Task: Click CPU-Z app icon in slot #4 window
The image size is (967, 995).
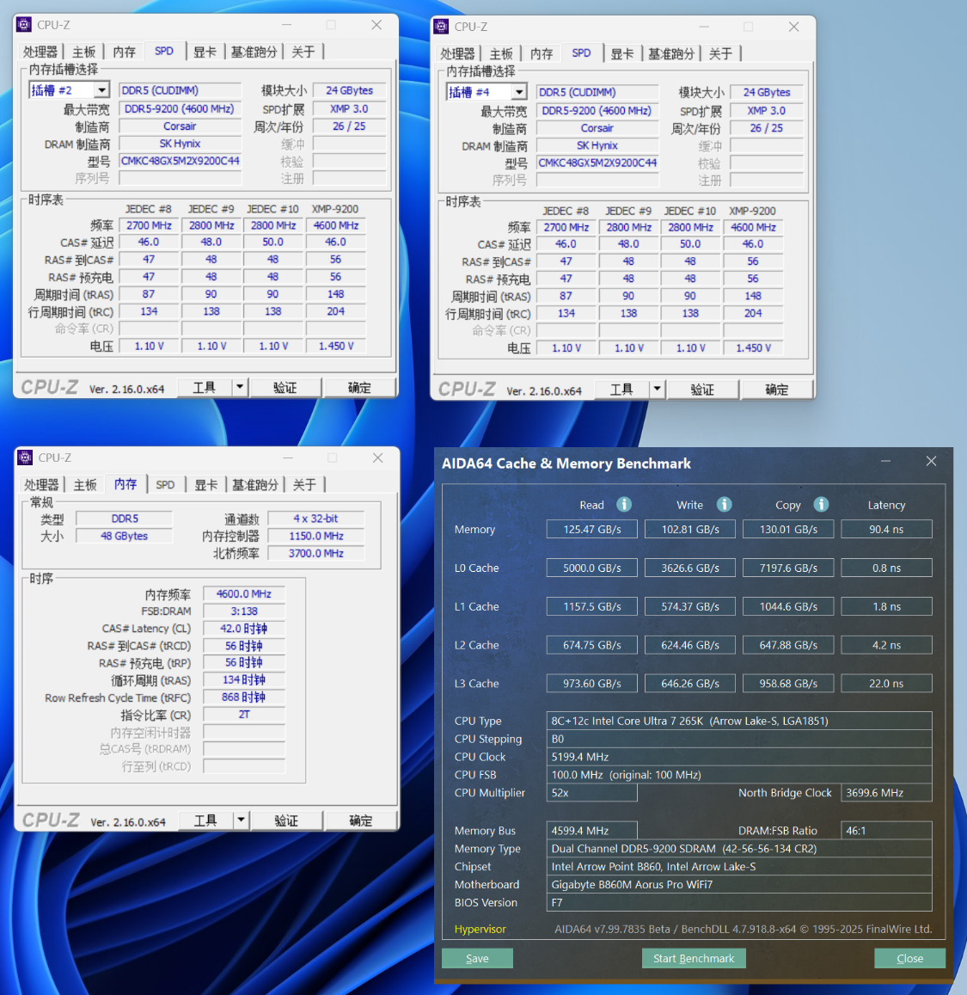Action: coord(441,27)
